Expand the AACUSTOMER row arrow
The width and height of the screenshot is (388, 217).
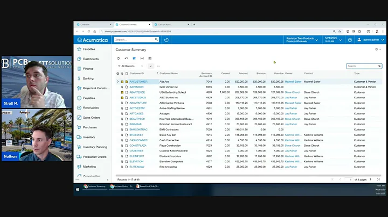click(118, 82)
